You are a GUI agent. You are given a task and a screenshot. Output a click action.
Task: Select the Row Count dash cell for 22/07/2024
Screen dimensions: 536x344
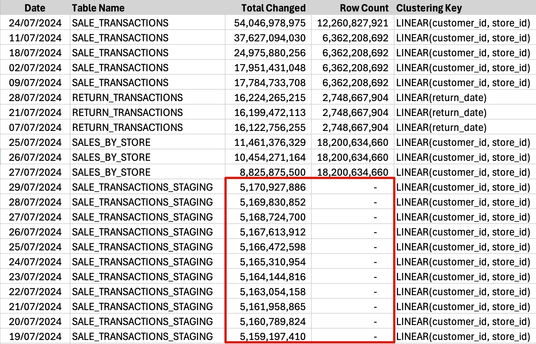click(353, 291)
